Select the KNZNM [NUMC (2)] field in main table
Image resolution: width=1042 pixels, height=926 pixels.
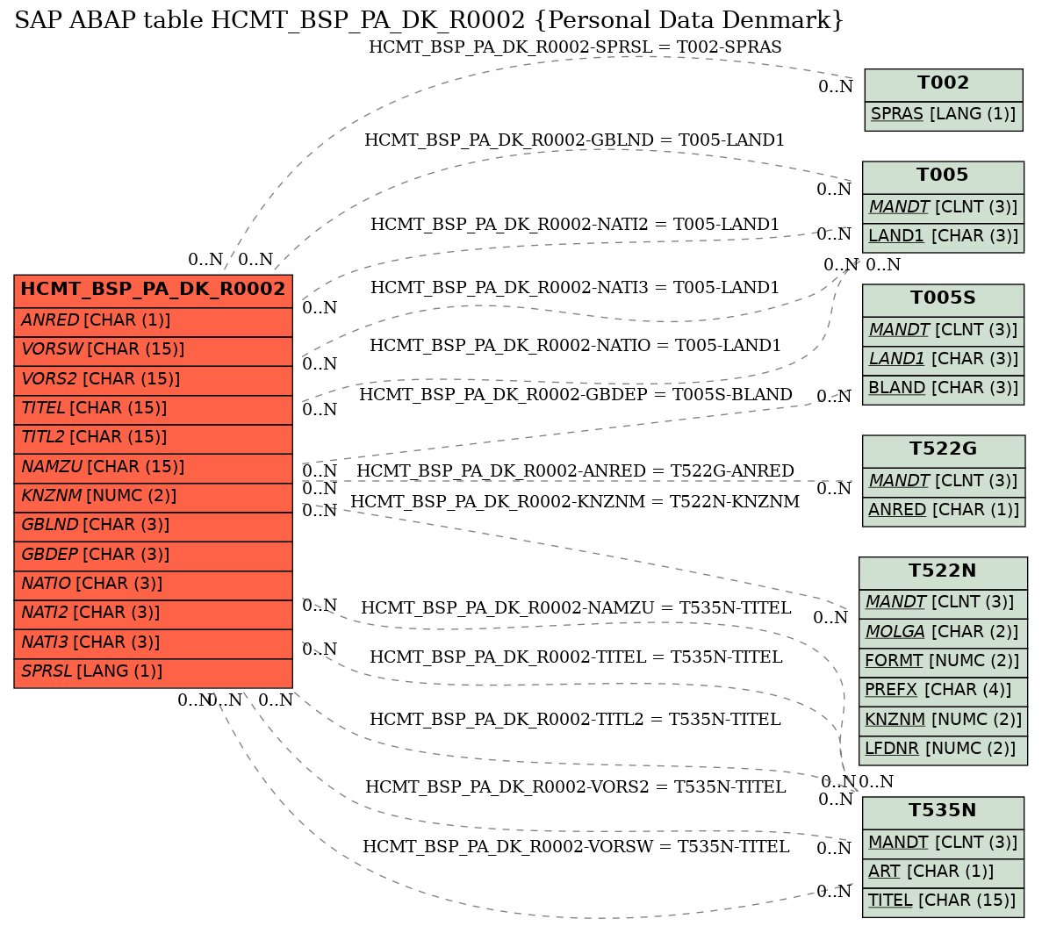coord(153,497)
